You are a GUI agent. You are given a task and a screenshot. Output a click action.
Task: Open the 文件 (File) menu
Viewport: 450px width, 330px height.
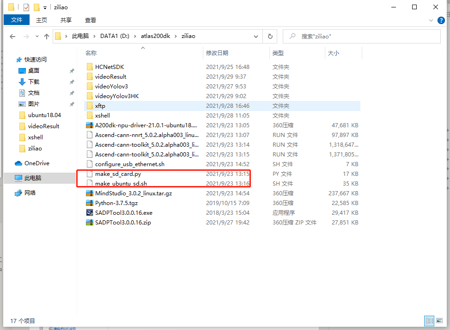(x=16, y=20)
